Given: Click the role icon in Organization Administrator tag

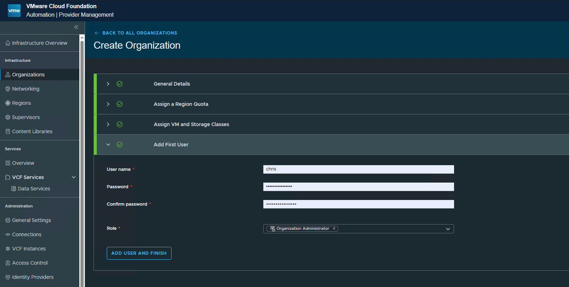Looking at the screenshot, I should click(273, 228).
